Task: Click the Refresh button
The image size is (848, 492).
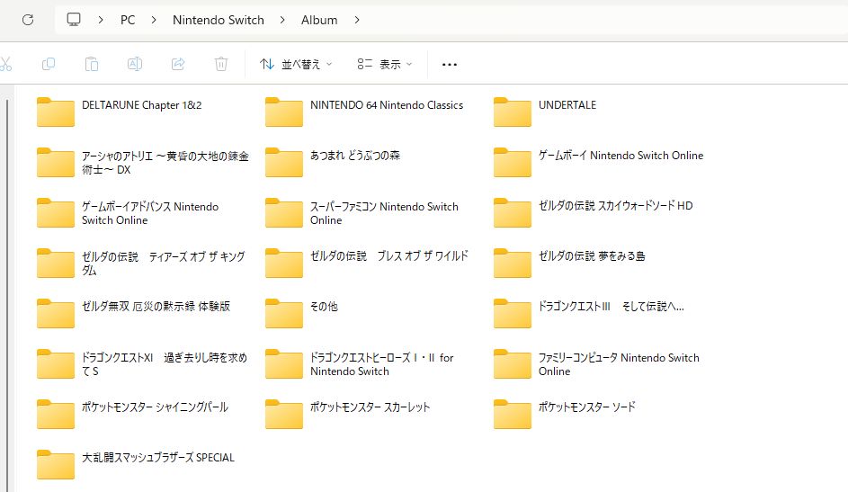Action: point(28,20)
